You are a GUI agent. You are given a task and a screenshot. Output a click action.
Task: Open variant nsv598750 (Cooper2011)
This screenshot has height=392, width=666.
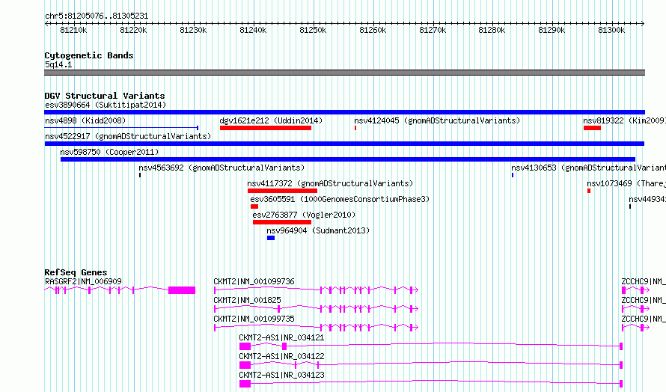109,152
